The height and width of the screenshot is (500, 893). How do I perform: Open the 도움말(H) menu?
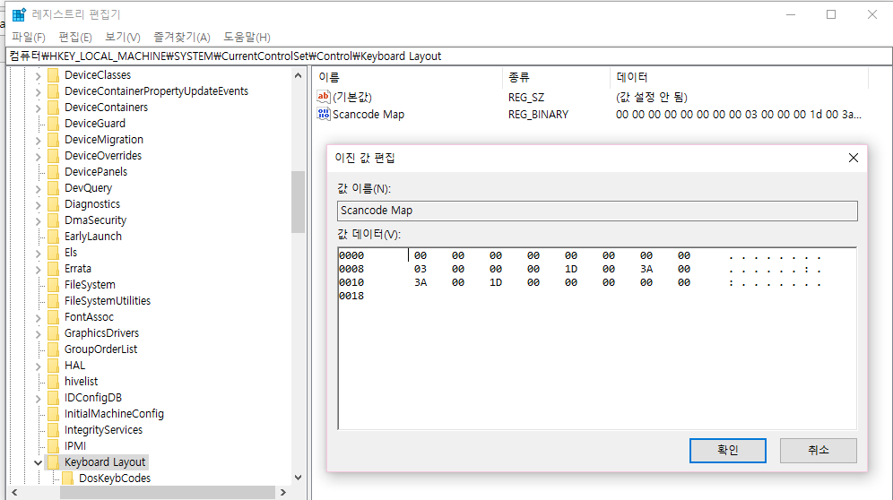(x=247, y=37)
